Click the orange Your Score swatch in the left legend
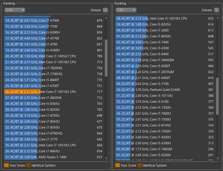 tap(7, 165)
